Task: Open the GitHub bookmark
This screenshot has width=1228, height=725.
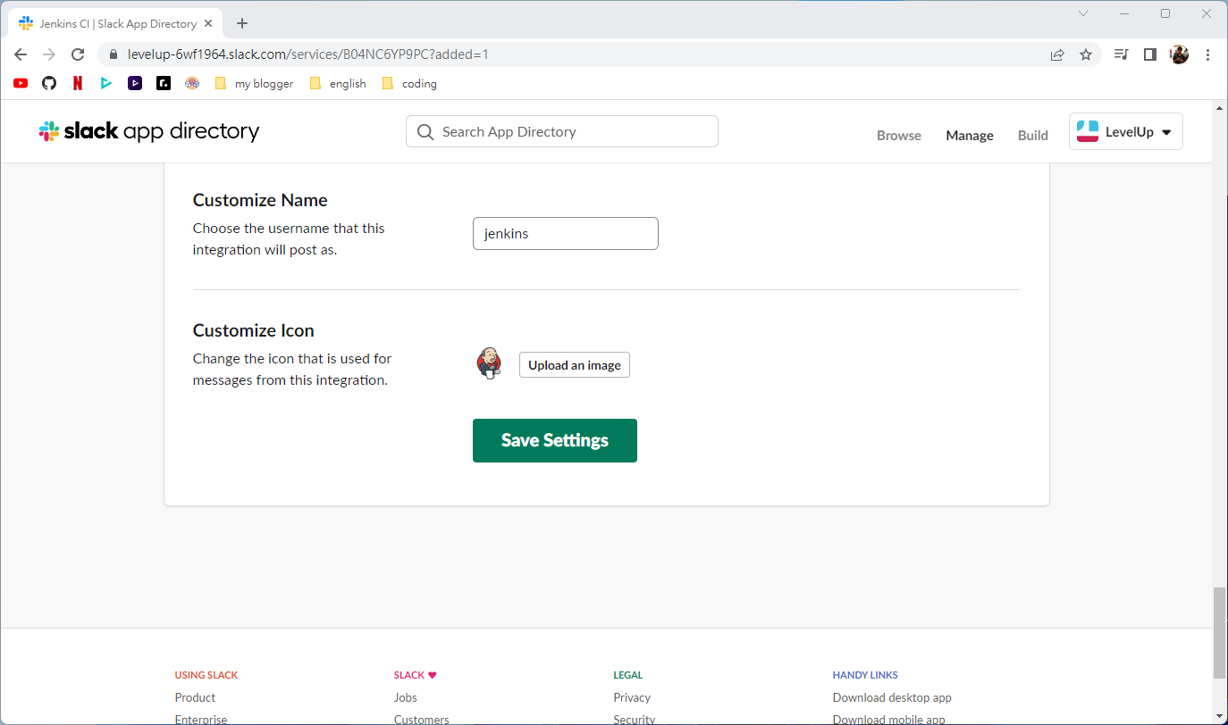Action: [49, 83]
